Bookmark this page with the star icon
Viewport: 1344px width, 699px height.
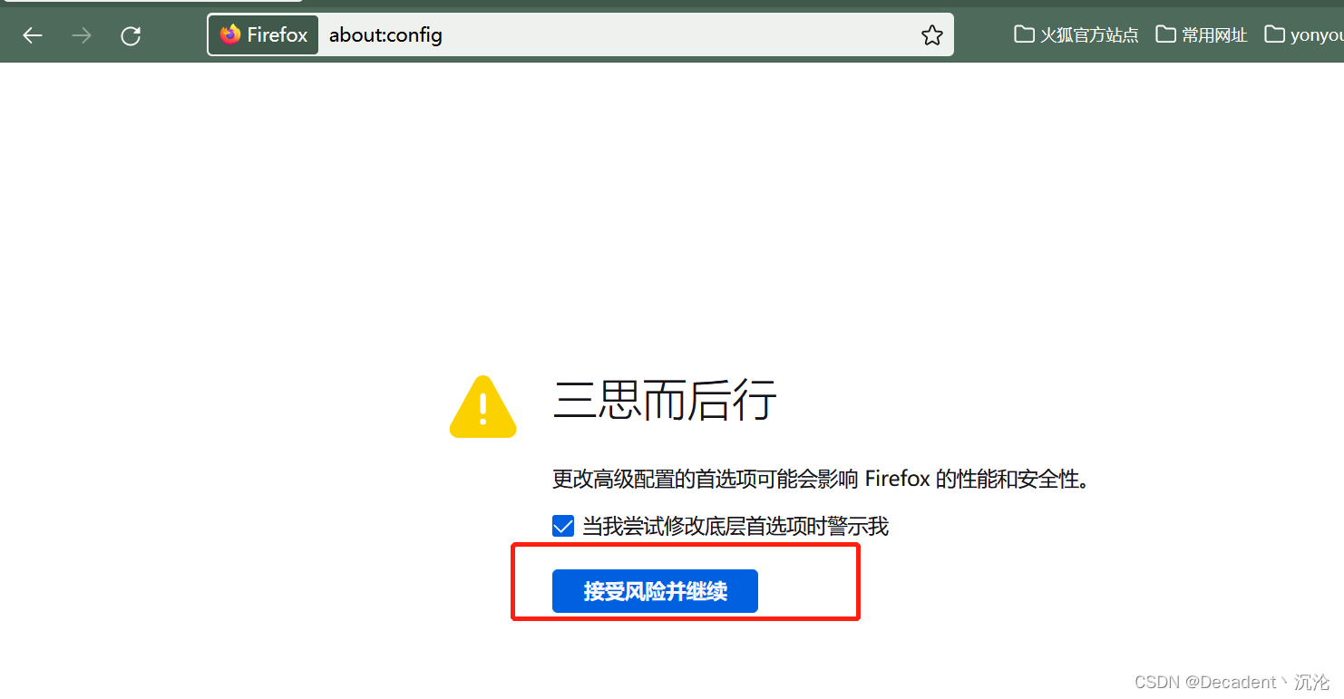(x=931, y=35)
